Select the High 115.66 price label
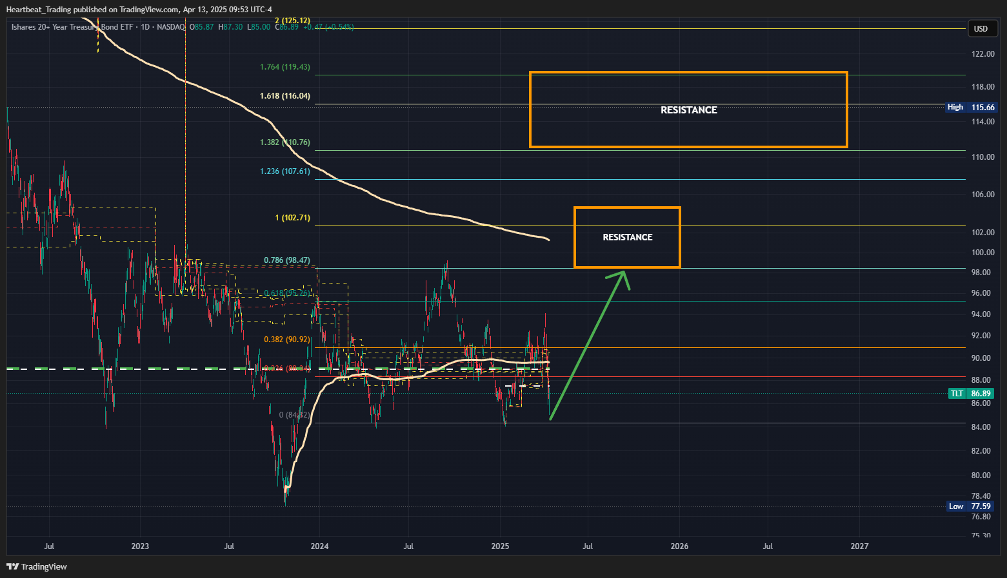The width and height of the screenshot is (1007, 578). (971, 108)
